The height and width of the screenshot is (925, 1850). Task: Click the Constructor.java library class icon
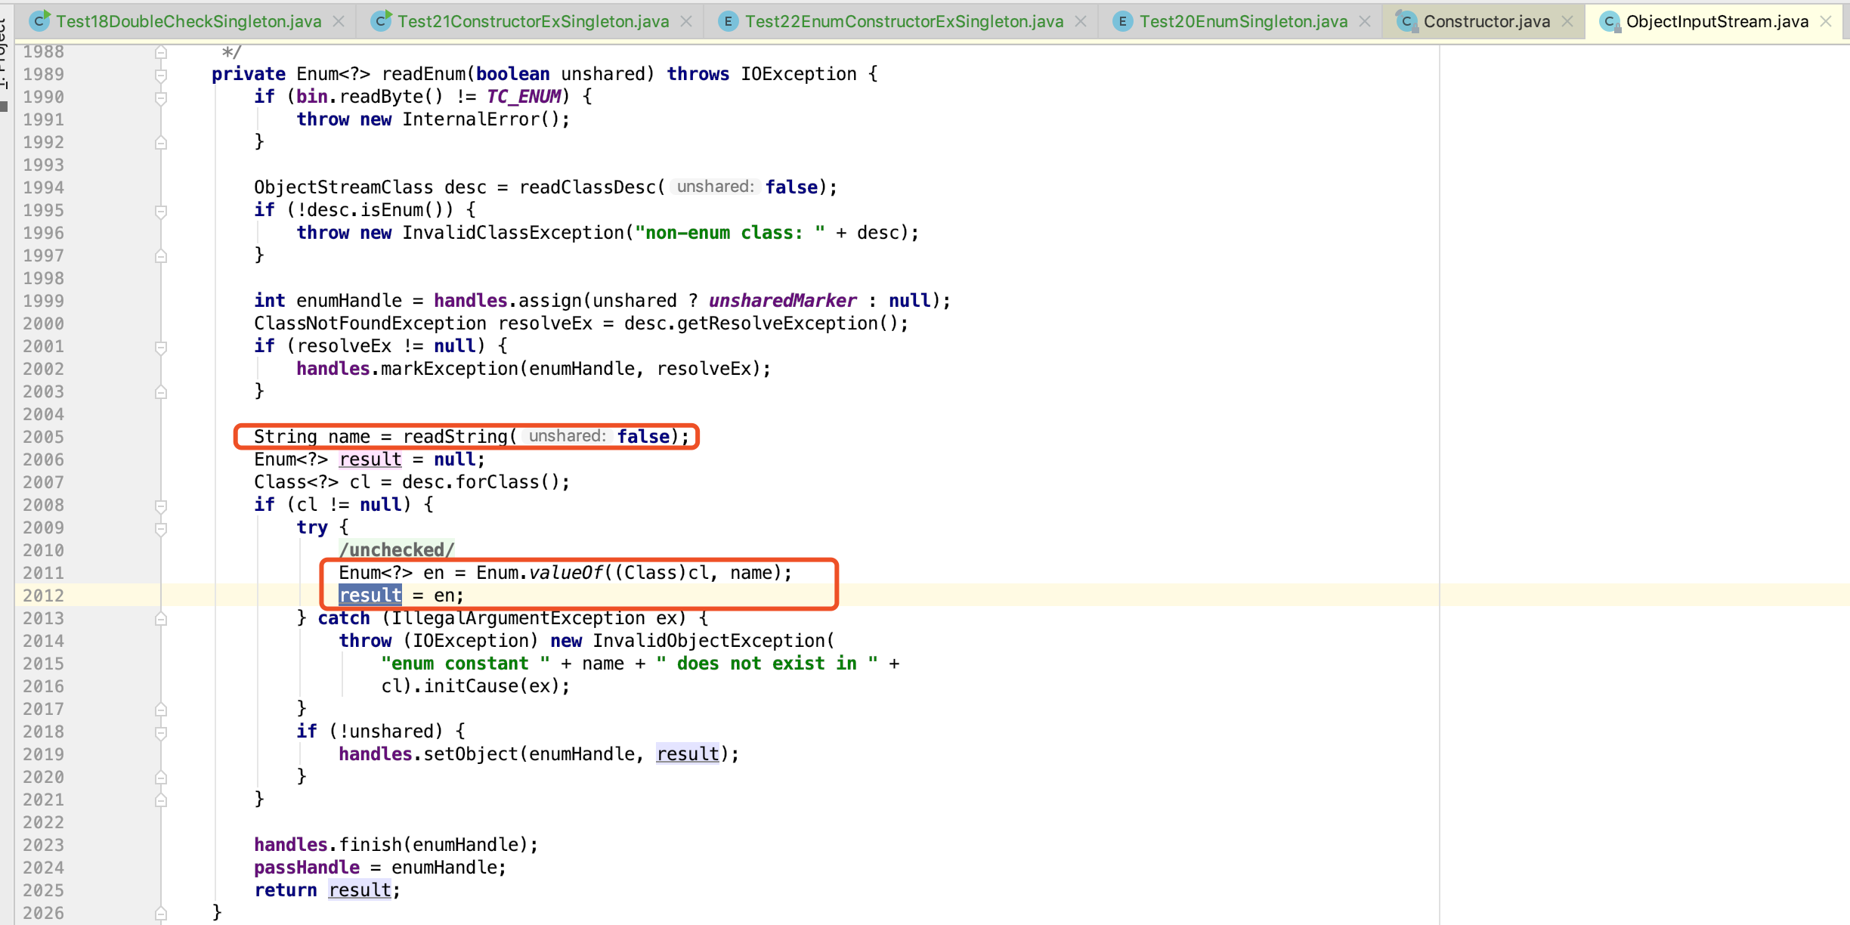1406,21
